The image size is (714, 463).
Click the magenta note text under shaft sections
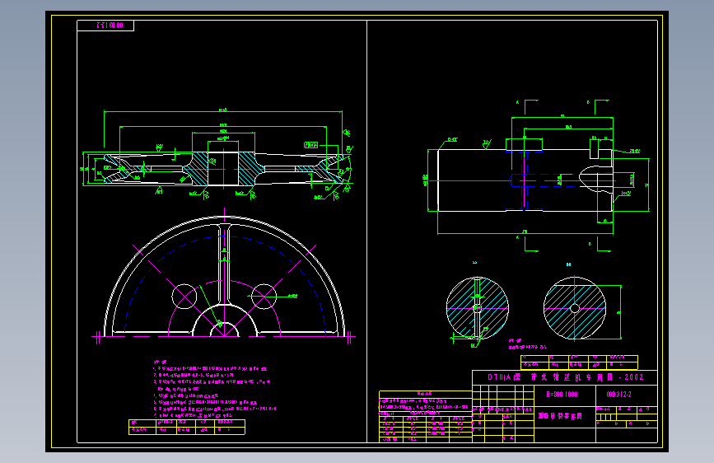527,344
